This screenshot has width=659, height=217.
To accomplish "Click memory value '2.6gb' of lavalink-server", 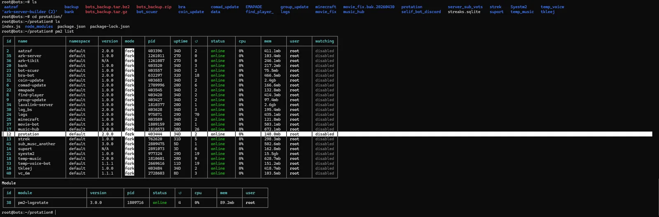I will pyautogui.click(x=270, y=105).
